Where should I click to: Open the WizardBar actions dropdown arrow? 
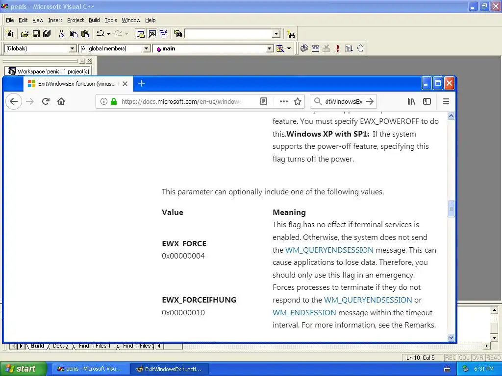(x=289, y=48)
